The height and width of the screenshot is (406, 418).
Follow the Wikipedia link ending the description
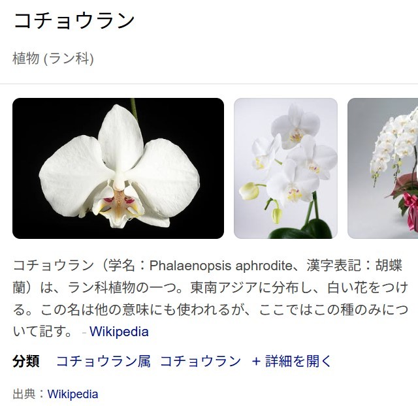[119, 332]
